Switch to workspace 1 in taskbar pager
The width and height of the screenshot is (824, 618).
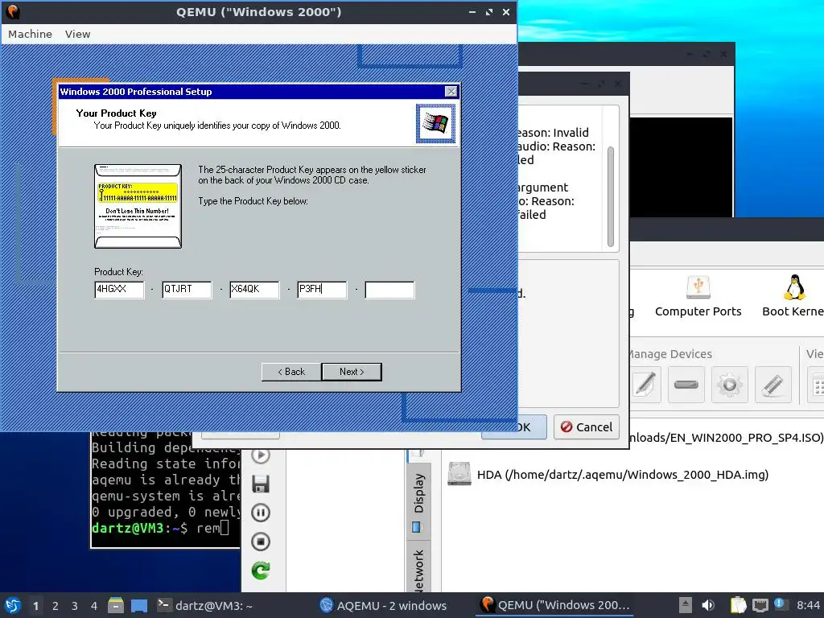(x=35, y=606)
